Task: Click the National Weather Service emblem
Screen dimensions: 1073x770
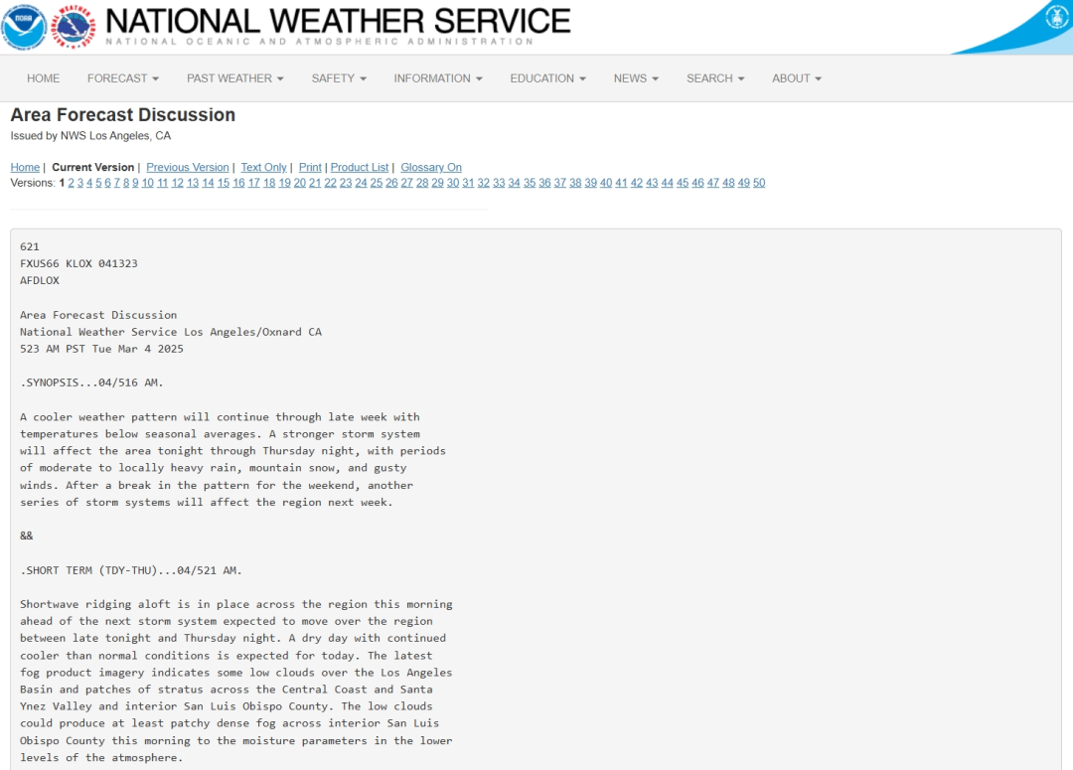Action: coord(74,27)
